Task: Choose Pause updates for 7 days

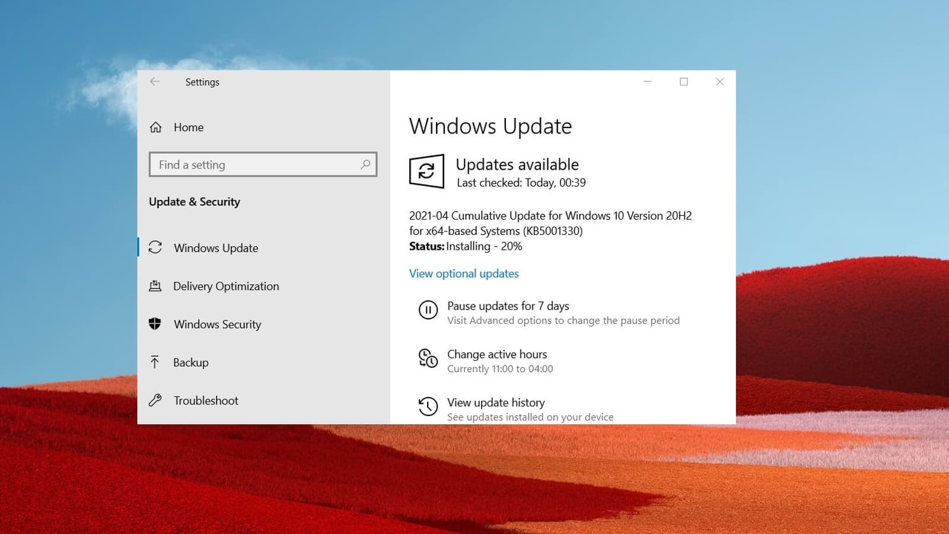Action: pos(508,306)
